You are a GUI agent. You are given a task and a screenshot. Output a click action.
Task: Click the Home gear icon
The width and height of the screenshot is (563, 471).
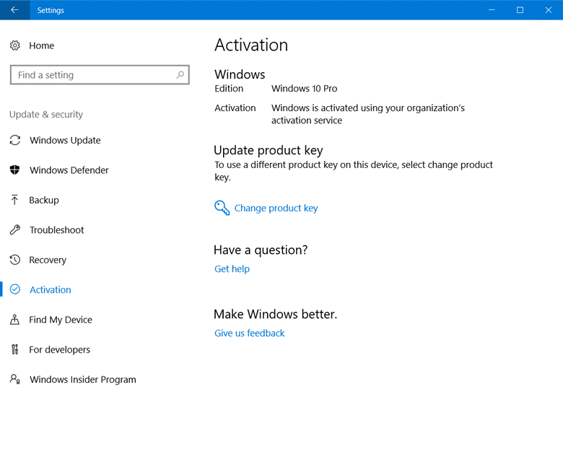click(14, 45)
